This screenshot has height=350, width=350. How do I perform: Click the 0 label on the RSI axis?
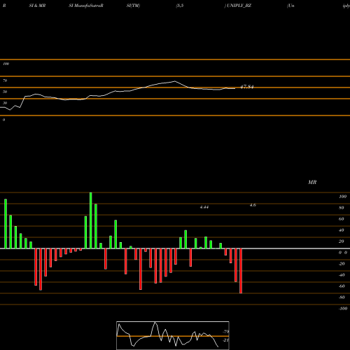pos(3,120)
